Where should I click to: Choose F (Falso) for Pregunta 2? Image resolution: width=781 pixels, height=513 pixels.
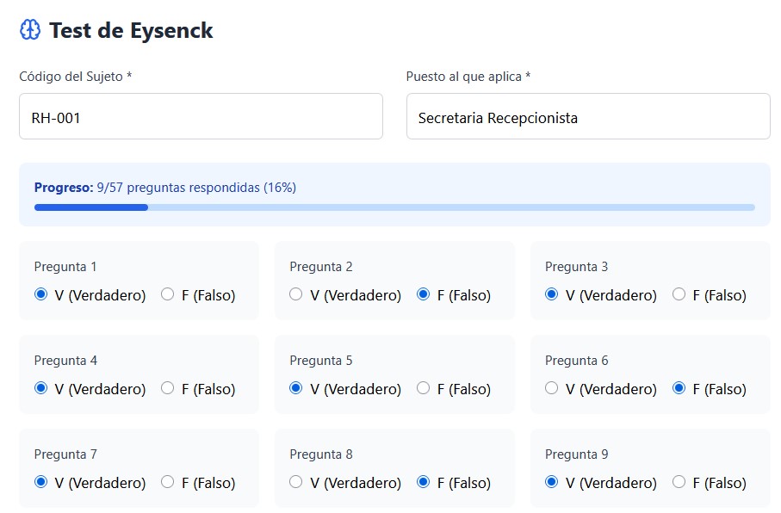(x=423, y=294)
